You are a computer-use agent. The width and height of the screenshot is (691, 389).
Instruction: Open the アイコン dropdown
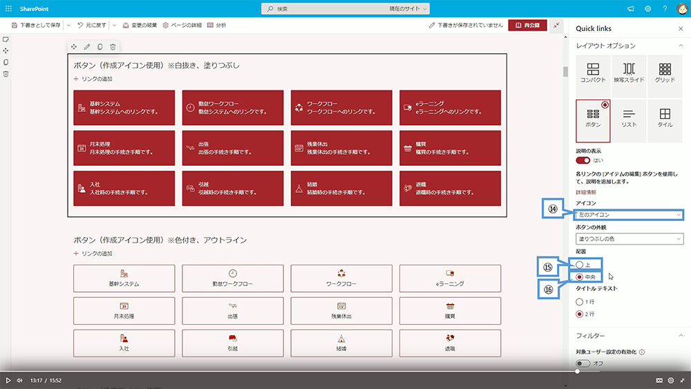tap(630, 215)
